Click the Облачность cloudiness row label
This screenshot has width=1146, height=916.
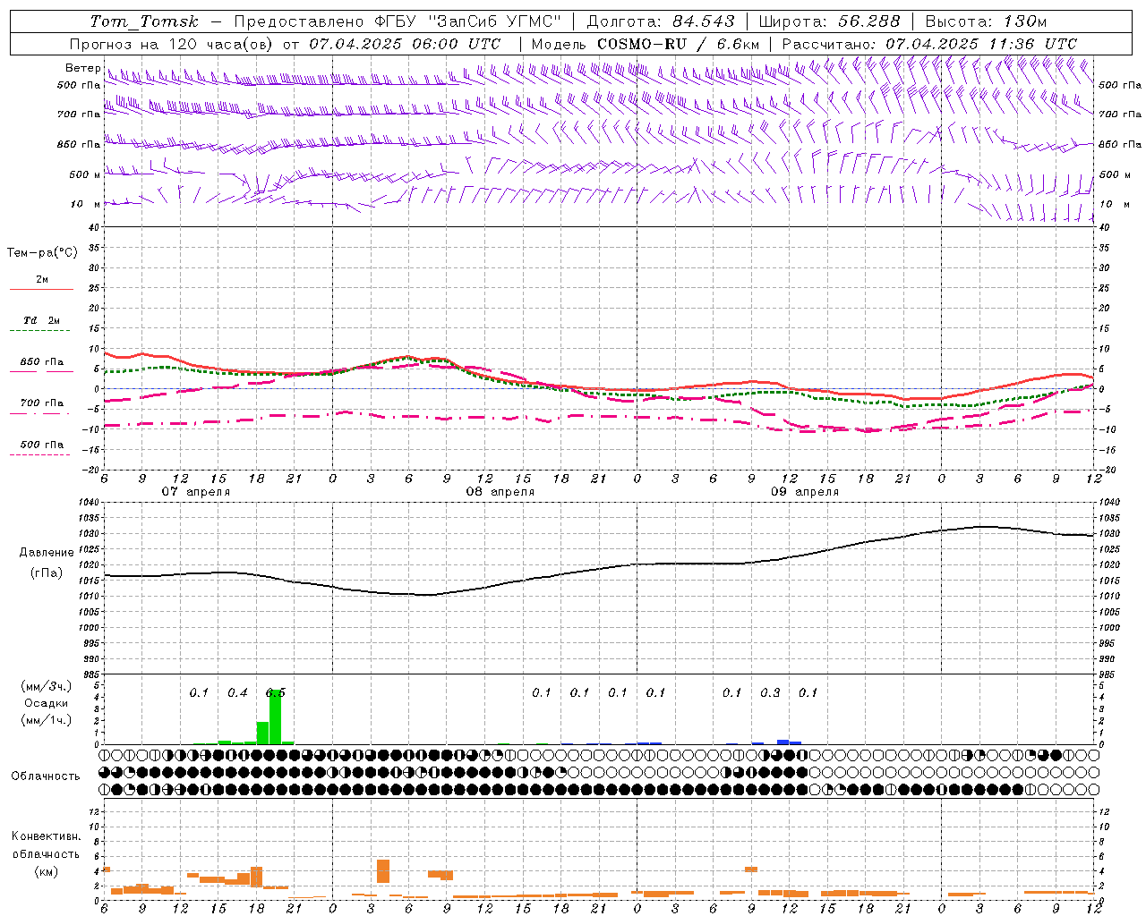pyautogui.click(x=46, y=776)
